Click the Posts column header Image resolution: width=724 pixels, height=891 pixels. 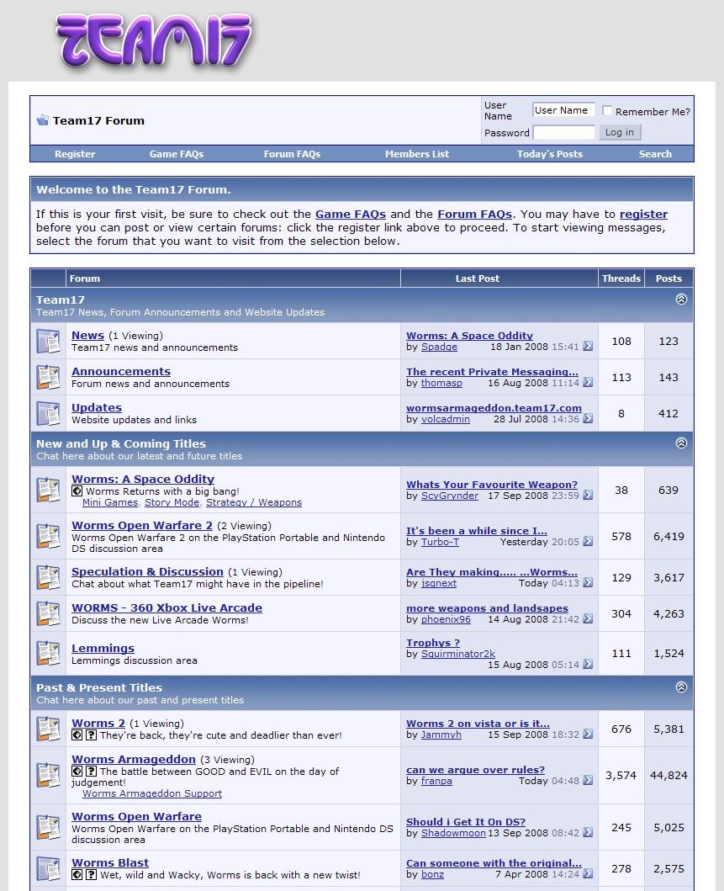[669, 278]
